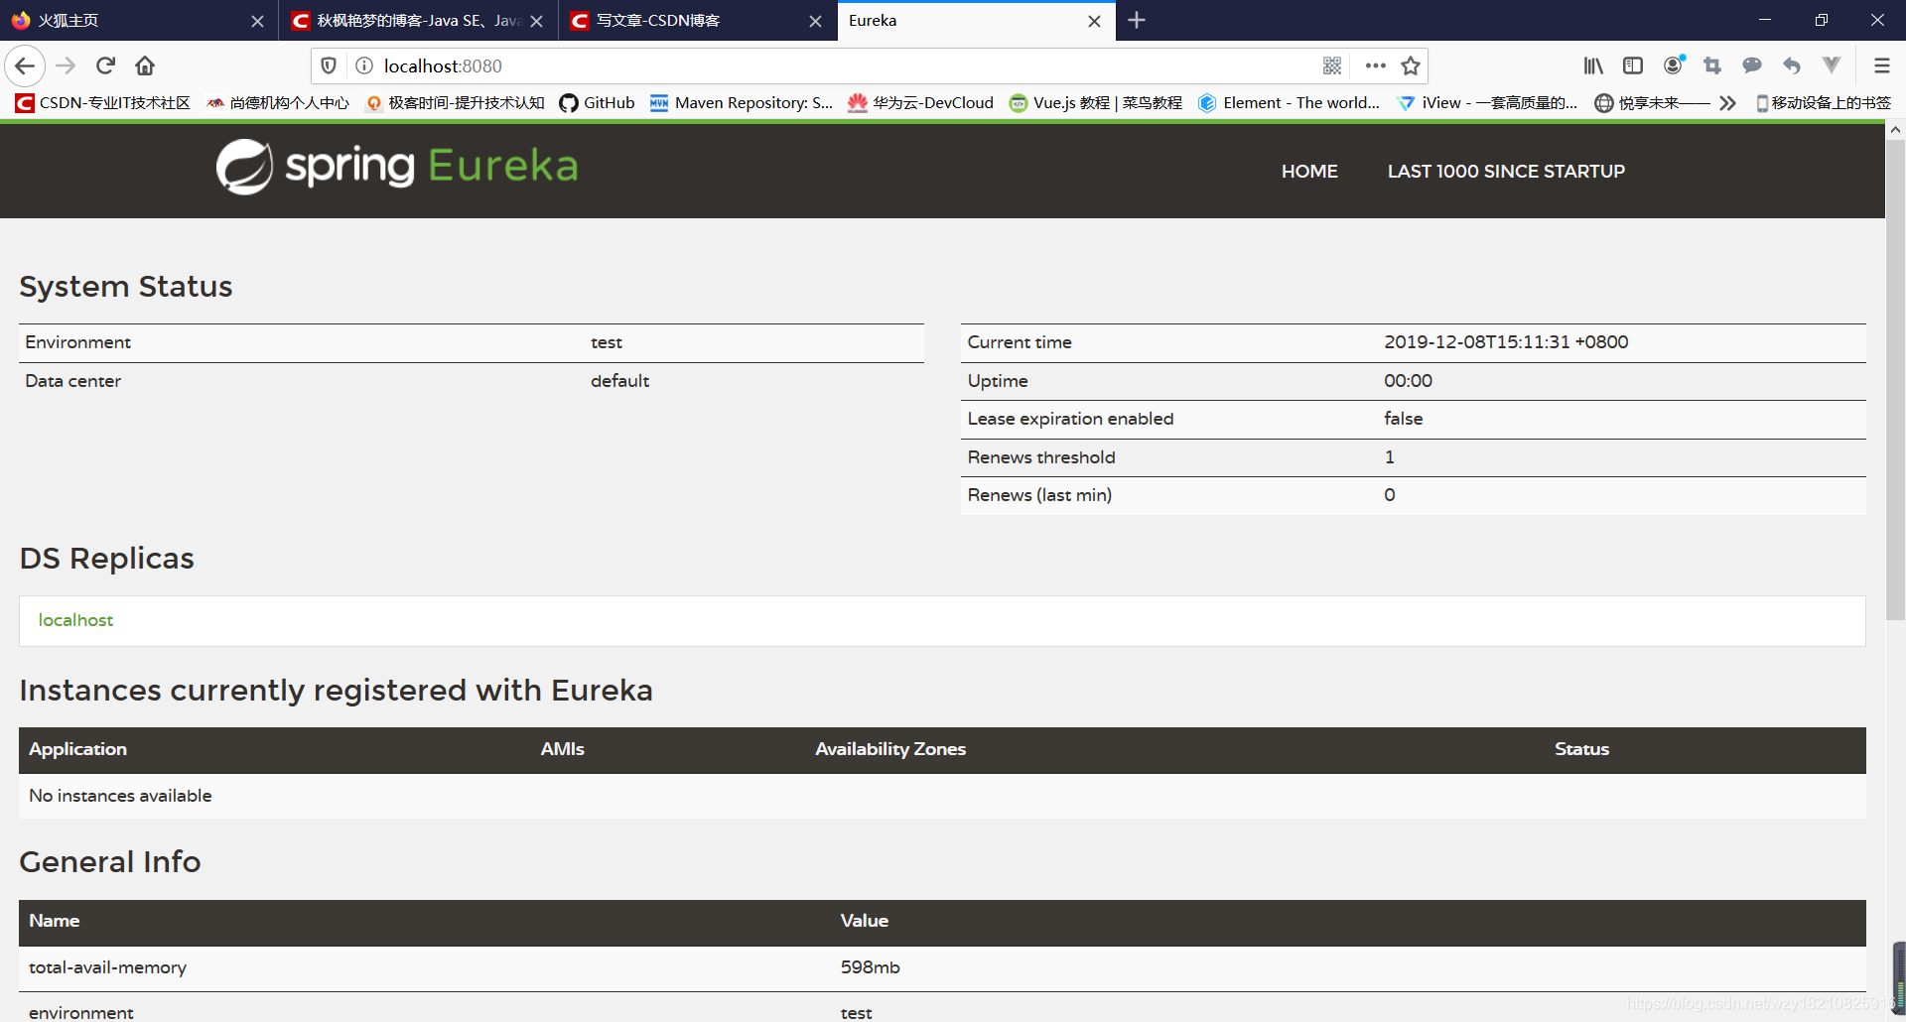The height and width of the screenshot is (1022, 1906).
Task: Click the Status column header
Action: pos(1581,749)
